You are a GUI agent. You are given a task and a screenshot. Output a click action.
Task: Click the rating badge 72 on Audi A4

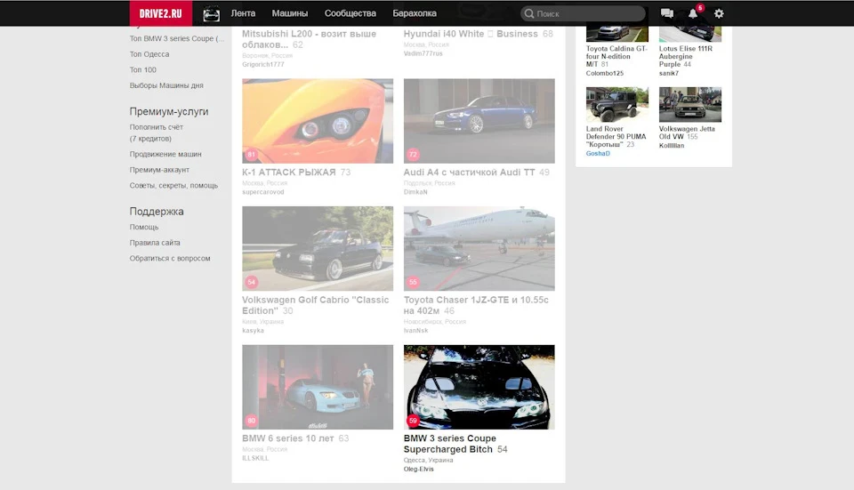(413, 155)
